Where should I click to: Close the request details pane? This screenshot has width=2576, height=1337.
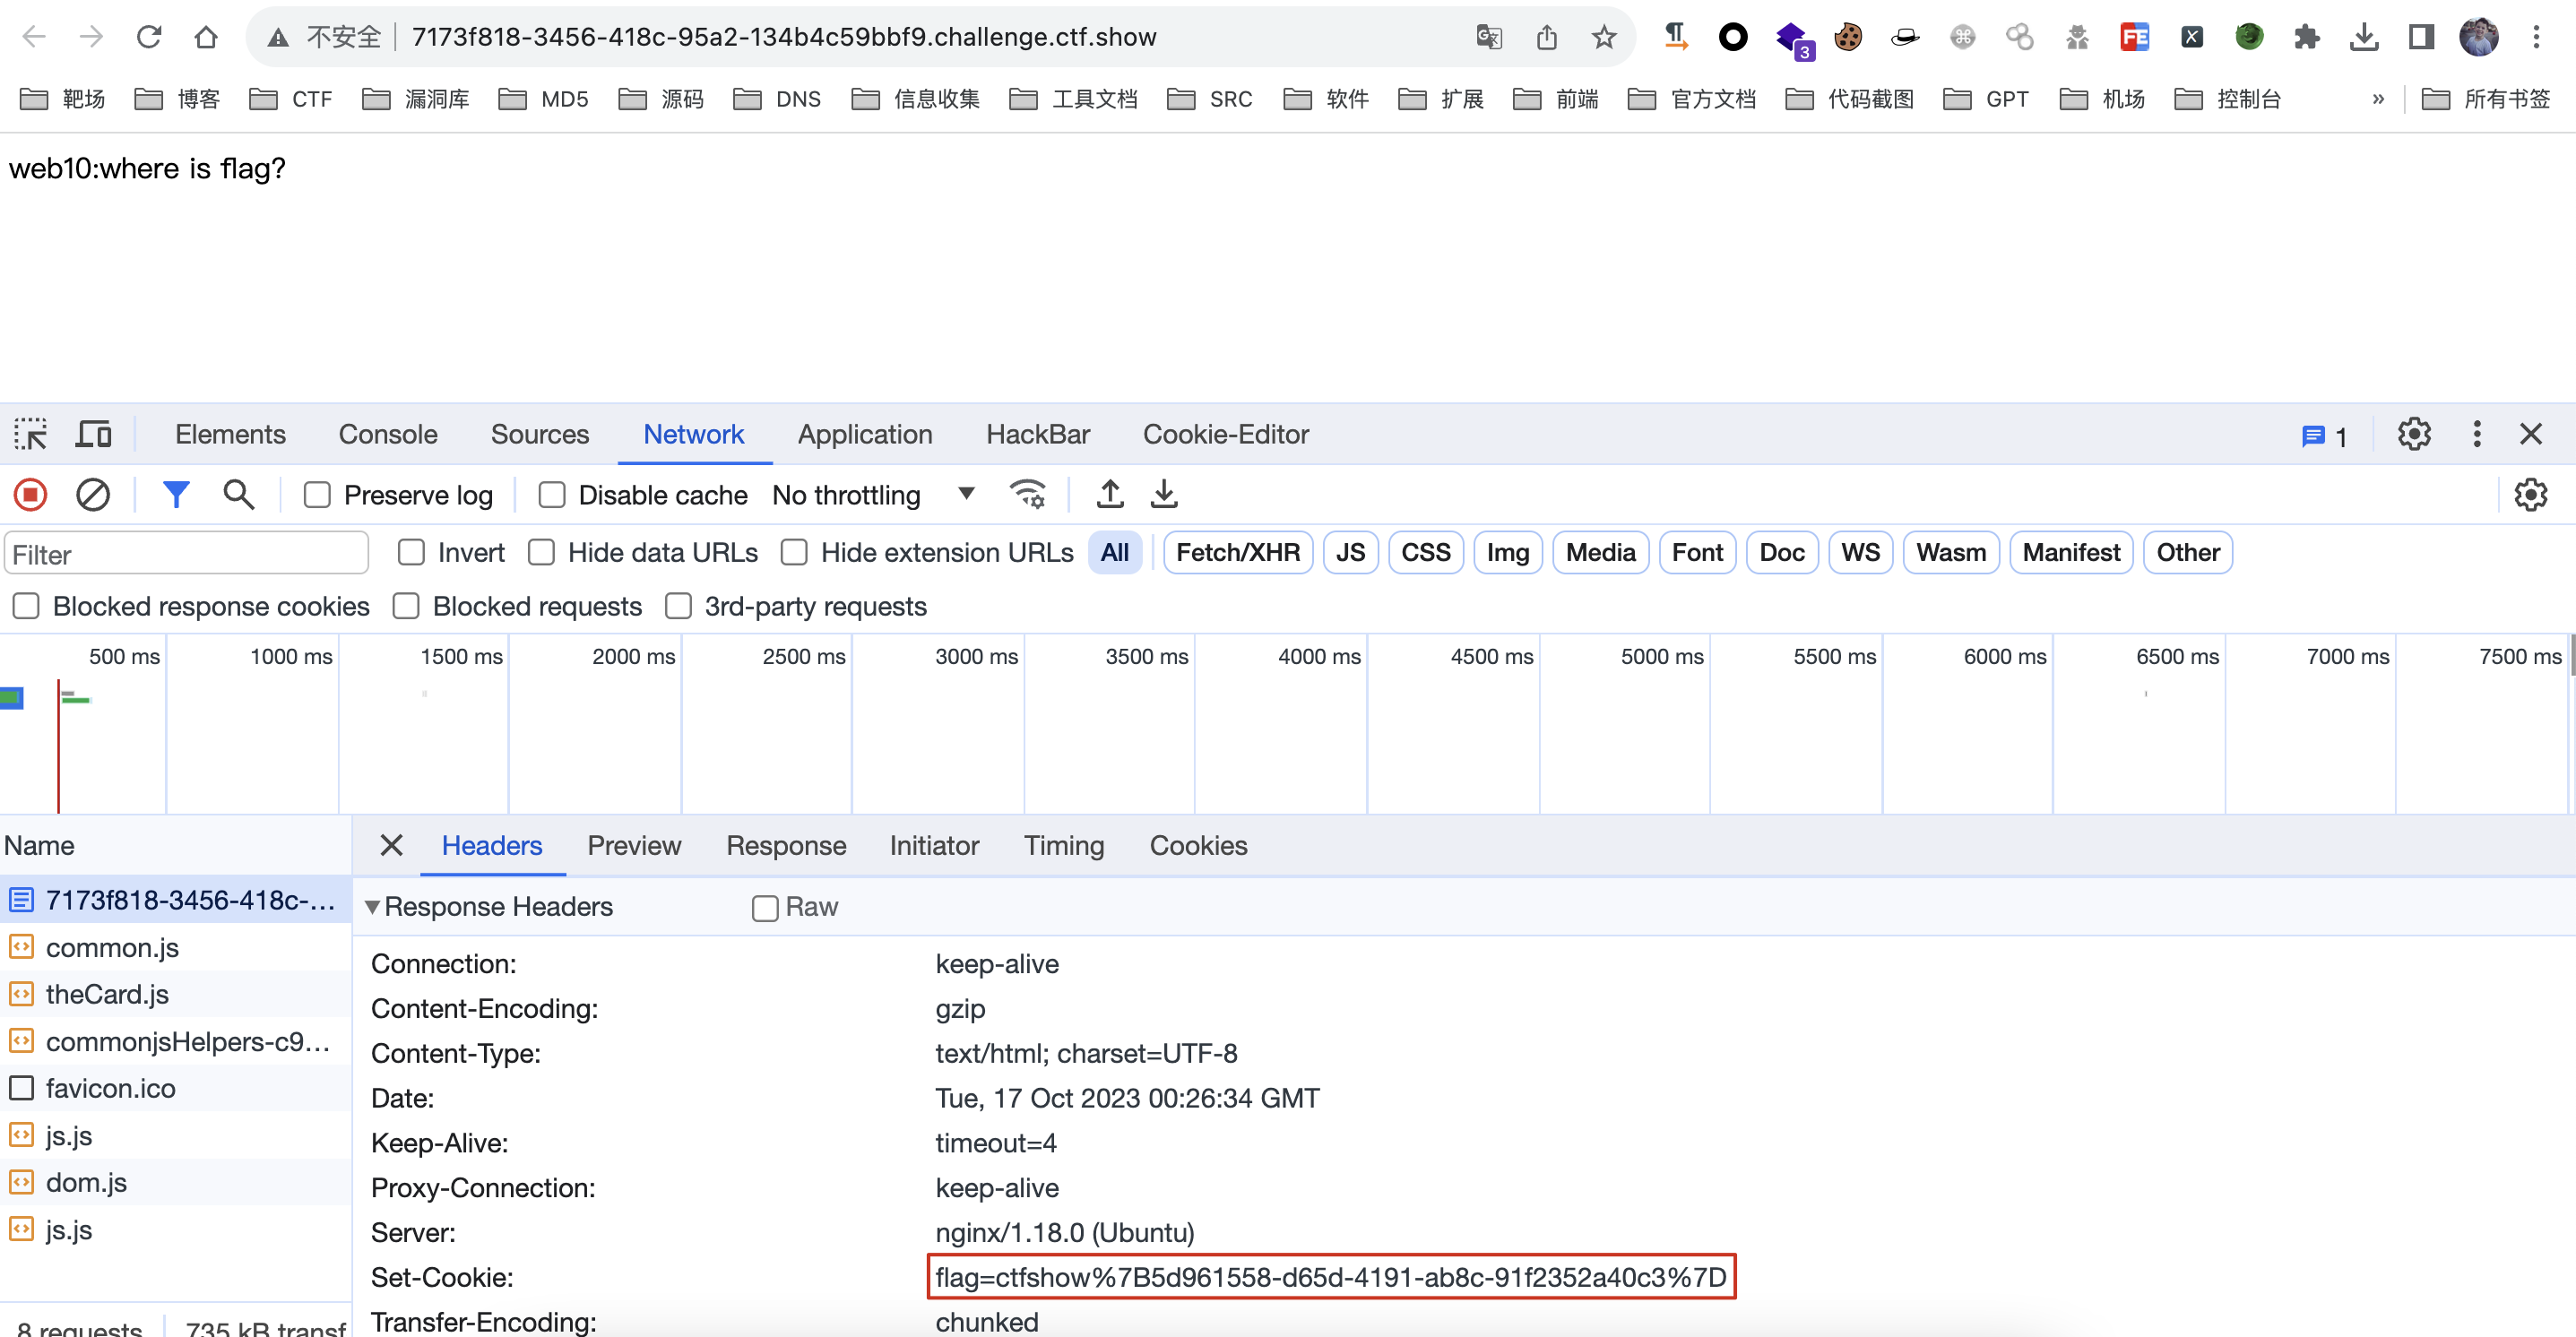pos(391,845)
